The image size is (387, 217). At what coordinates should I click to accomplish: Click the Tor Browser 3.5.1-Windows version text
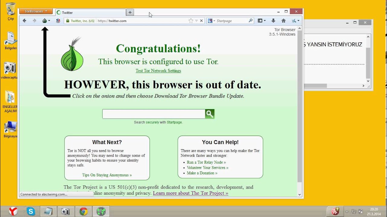tap(282, 32)
